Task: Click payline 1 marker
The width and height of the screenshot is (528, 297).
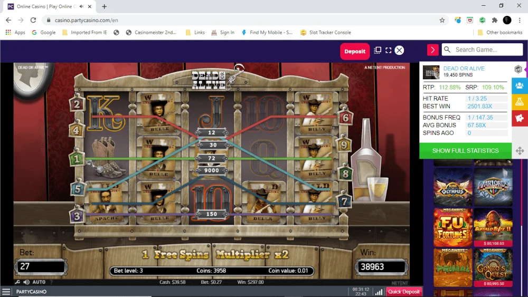Action: coord(77,159)
